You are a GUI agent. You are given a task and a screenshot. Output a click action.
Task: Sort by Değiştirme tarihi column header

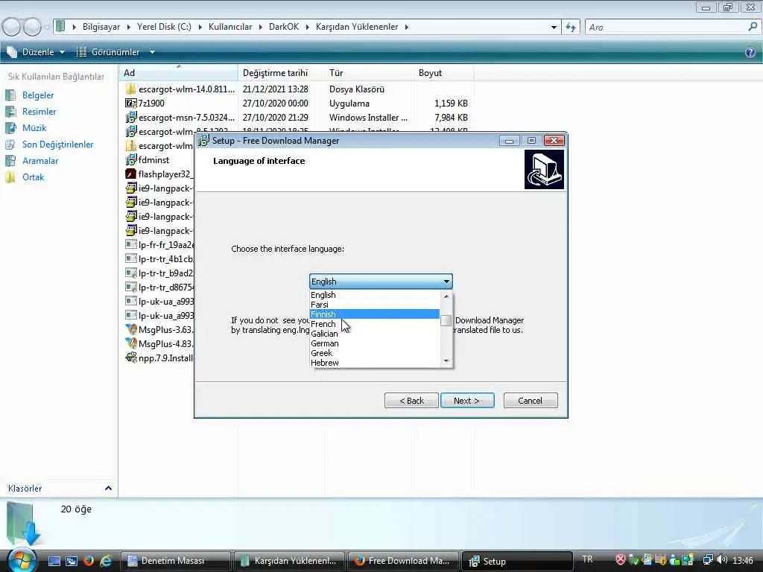click(281, 73)
